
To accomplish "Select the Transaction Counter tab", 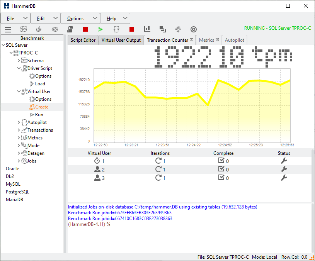I will click(170, 40).
